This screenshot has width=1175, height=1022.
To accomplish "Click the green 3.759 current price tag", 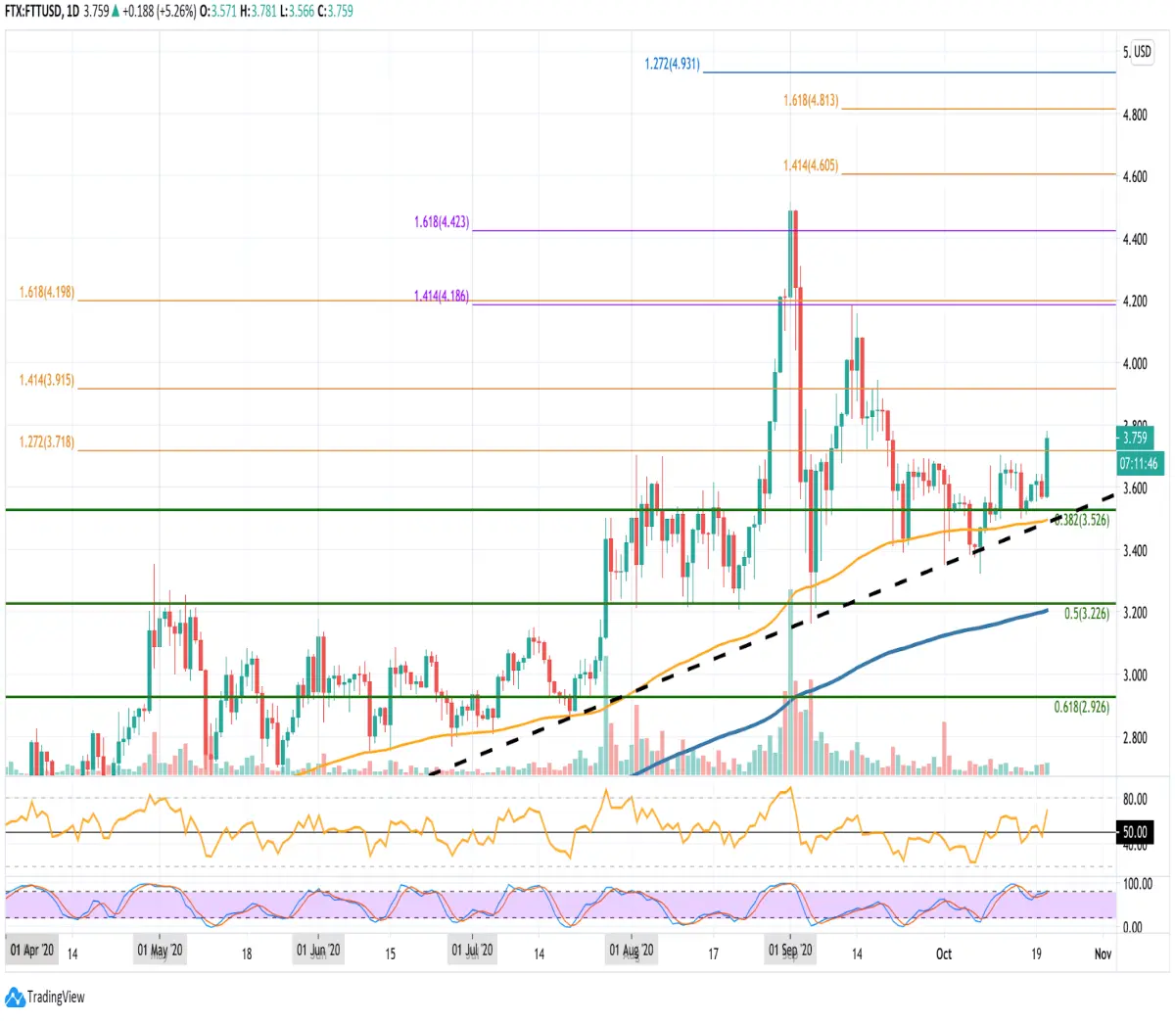I will coord(1135,438).
